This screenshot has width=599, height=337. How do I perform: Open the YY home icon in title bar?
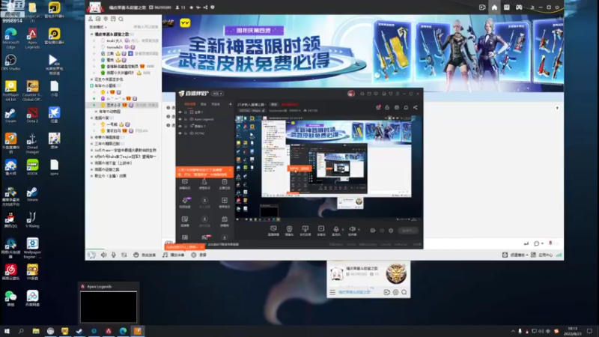point(494,7)
